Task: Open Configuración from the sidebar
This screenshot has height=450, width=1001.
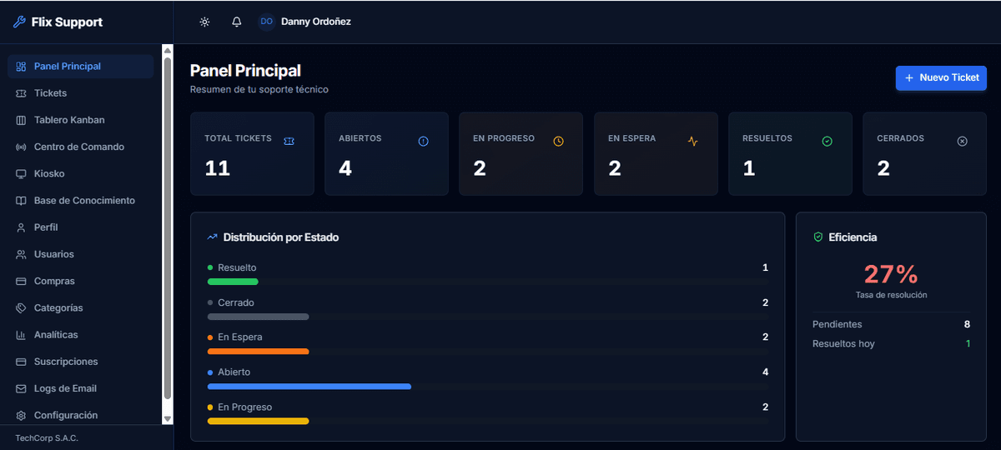Action: pyautogui.click(x=81, y=416)
